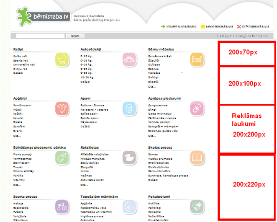The image size is (277, 222).
Task: Open the Pakalpojumi handshake icon
Action: pos(197,207)
